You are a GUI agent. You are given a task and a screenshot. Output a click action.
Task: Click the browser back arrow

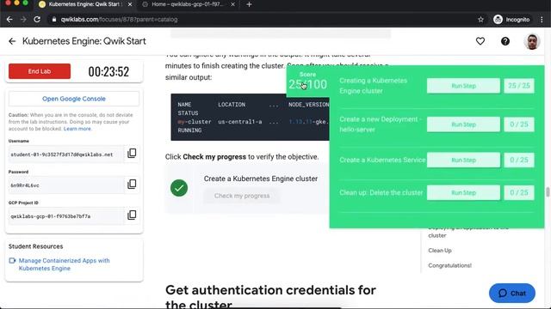pyautogui.click(x=9, y=19)
